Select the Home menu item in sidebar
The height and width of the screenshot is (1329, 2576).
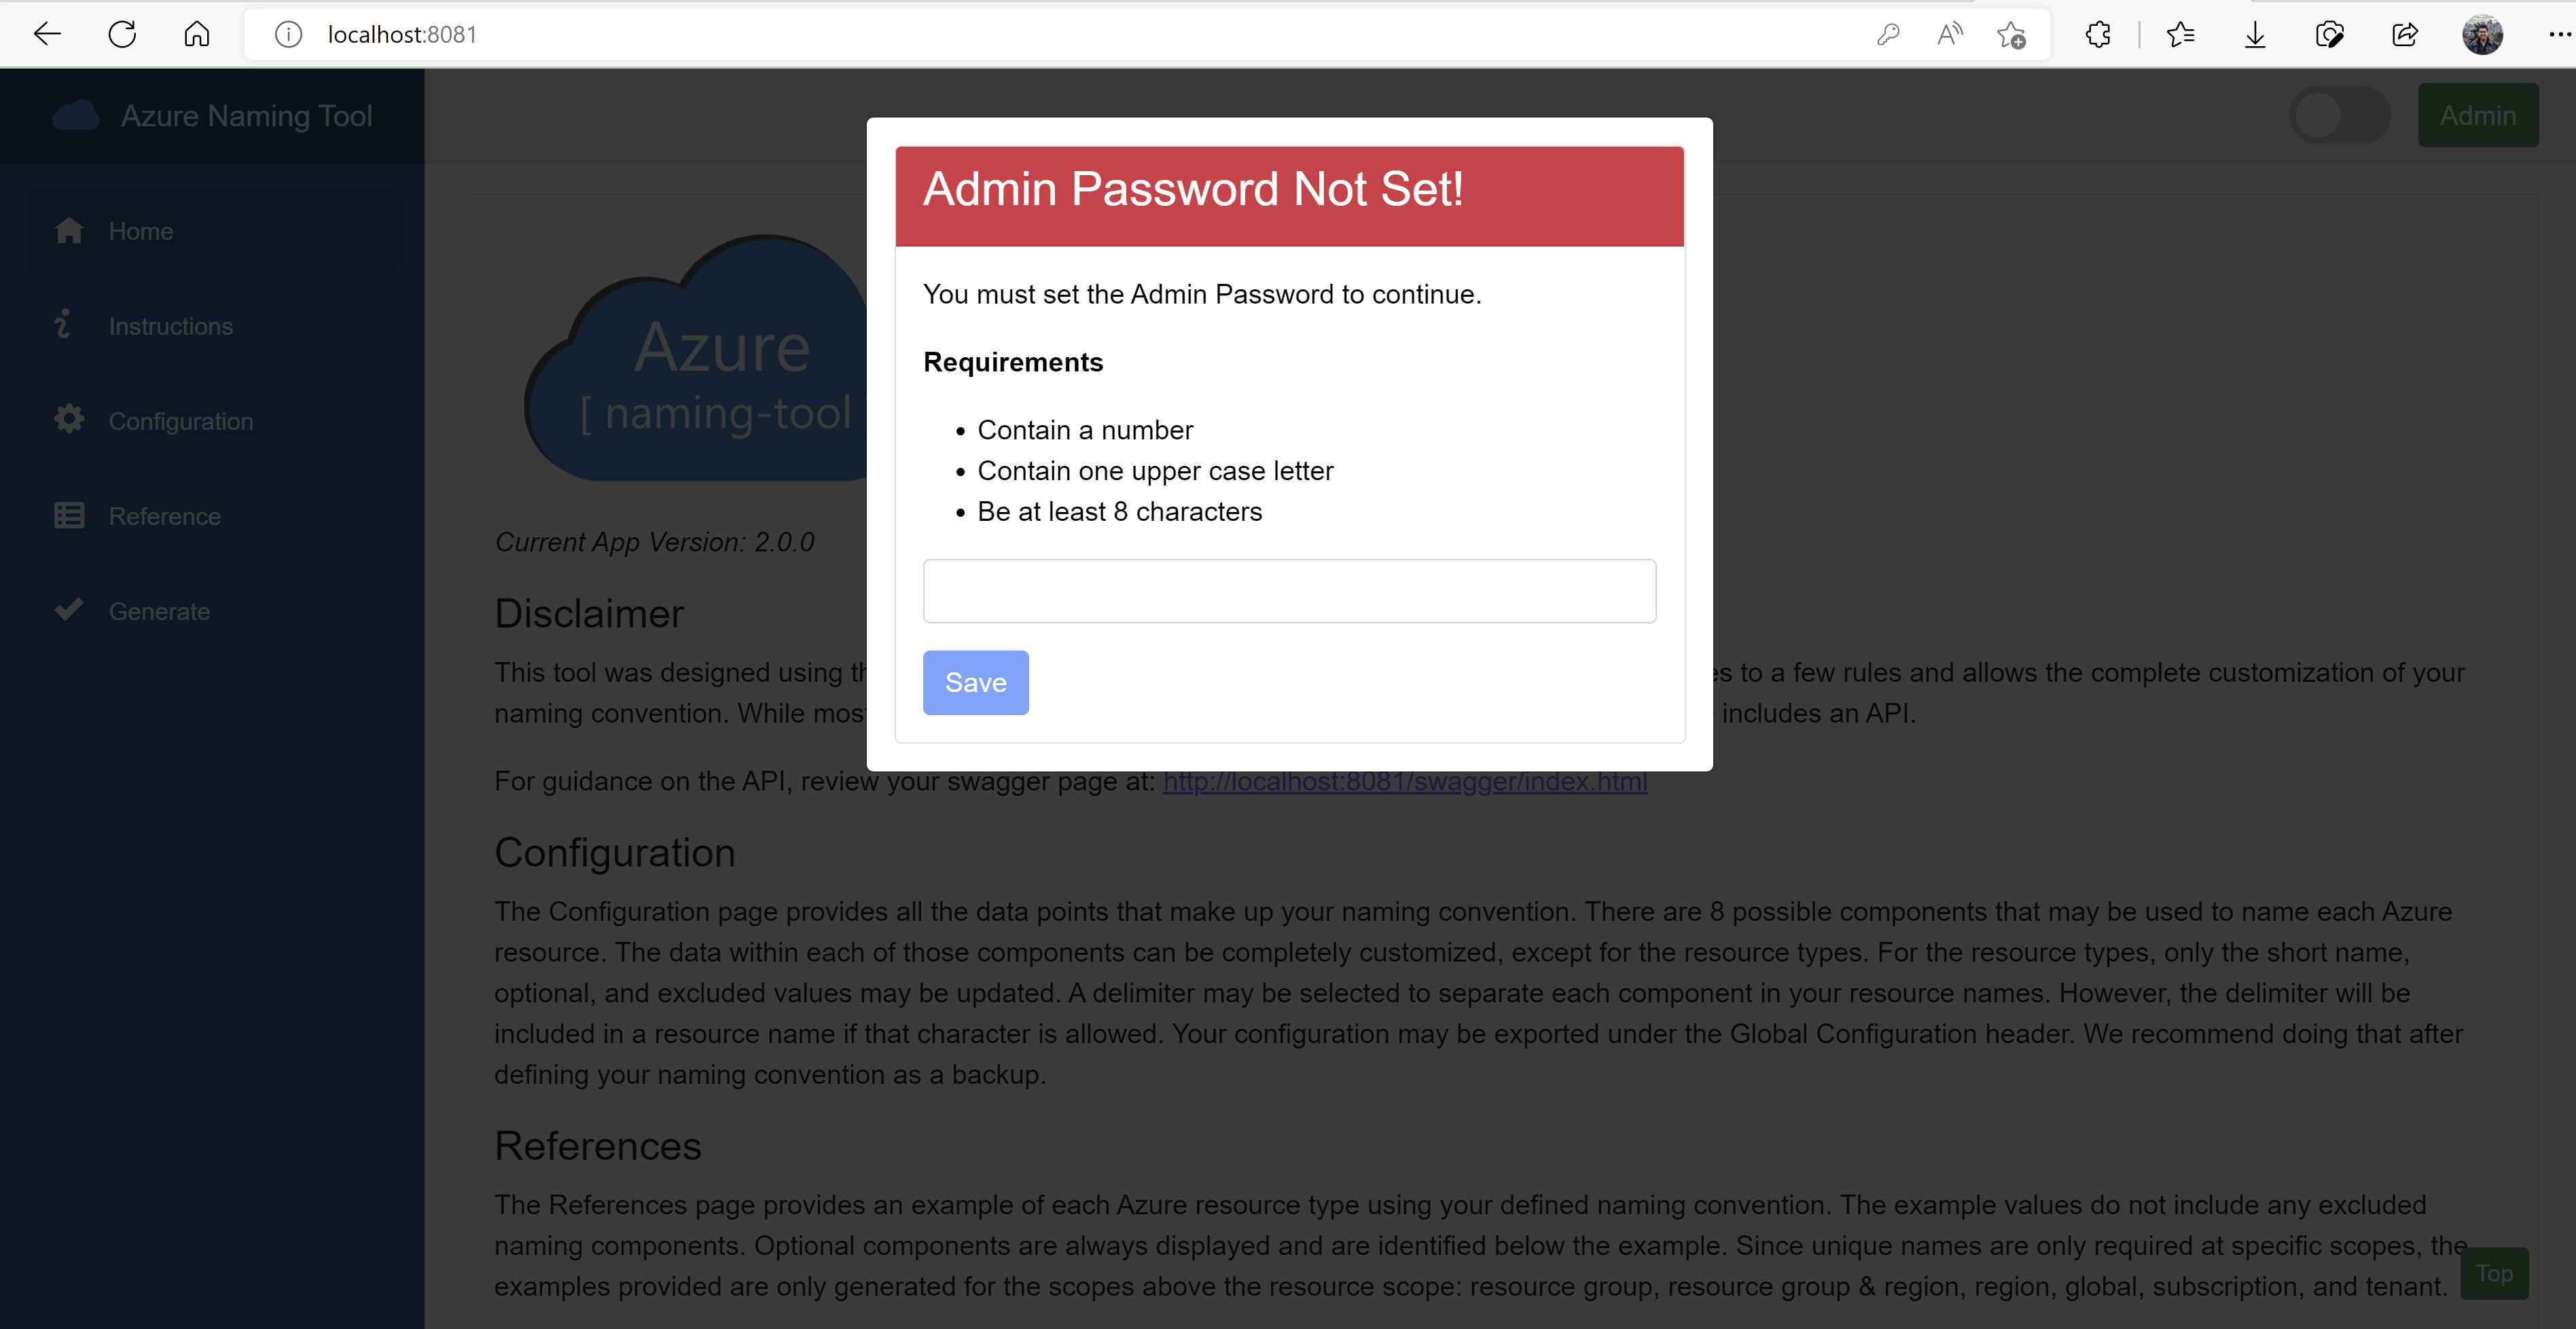coord(141,230)
